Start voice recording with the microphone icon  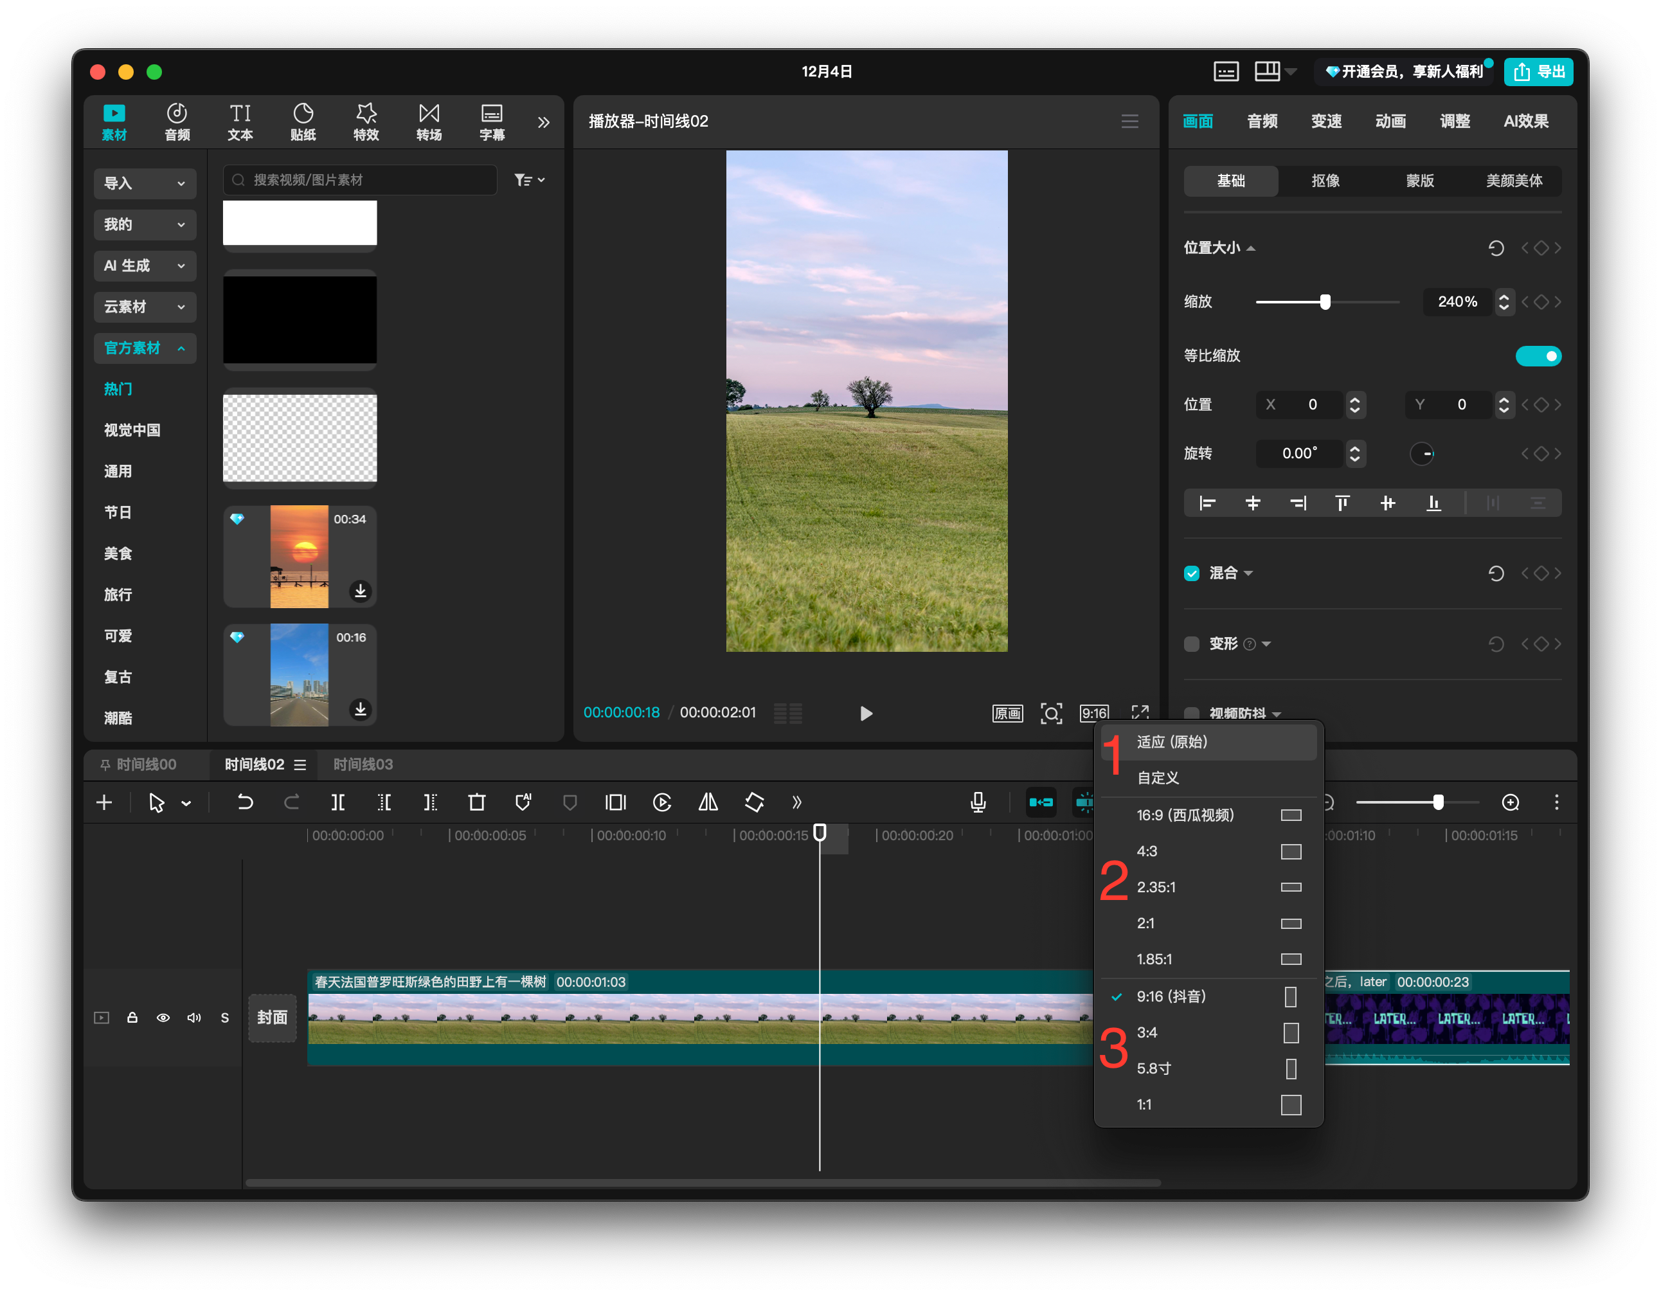979,802
